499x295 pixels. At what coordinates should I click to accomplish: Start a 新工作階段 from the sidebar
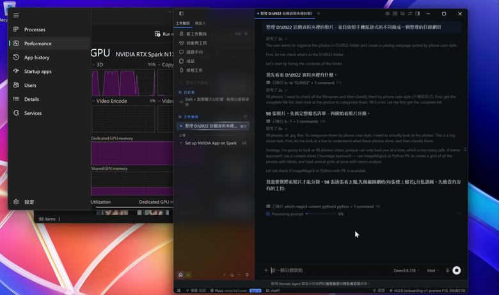(214, 34)
